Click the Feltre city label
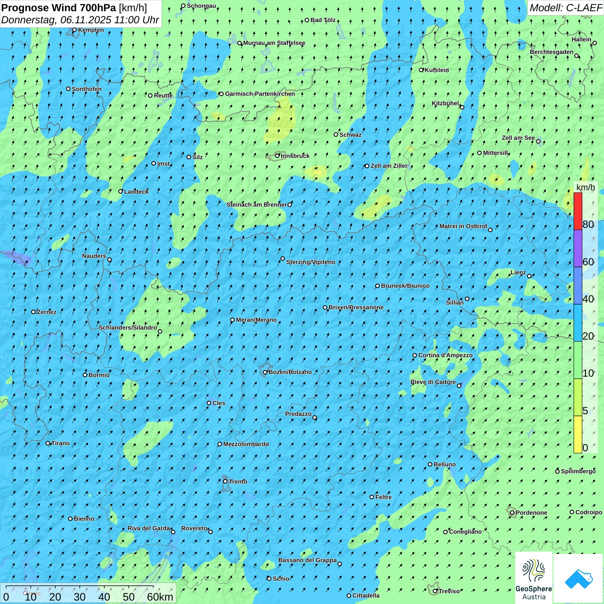 [x=384, y=497]
